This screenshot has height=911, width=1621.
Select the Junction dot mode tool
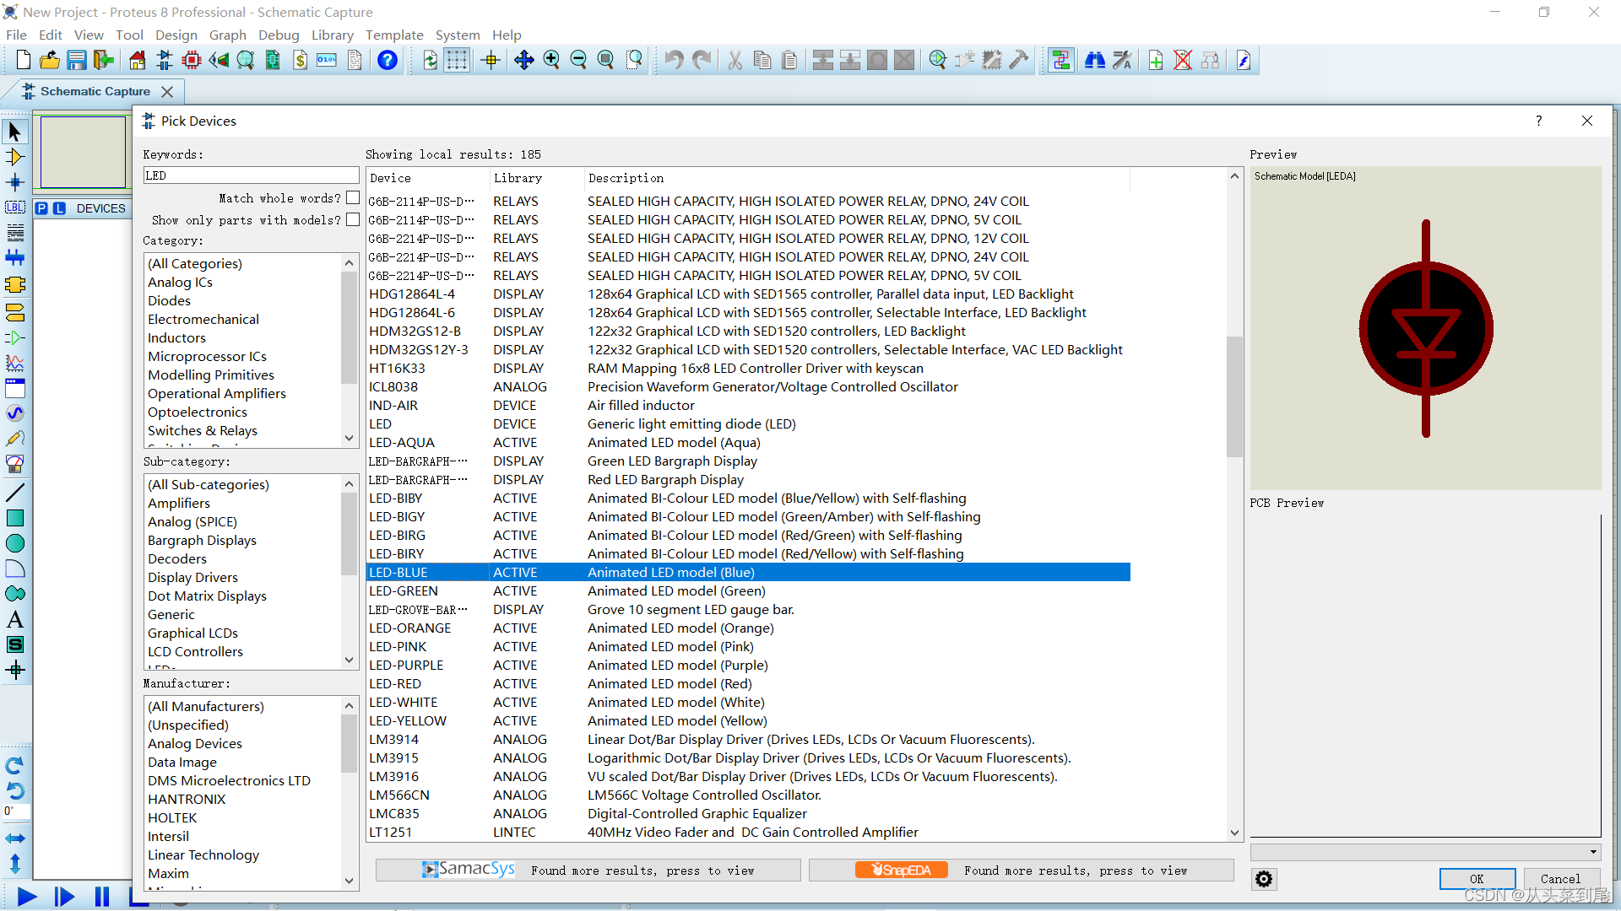coord(15,182)
